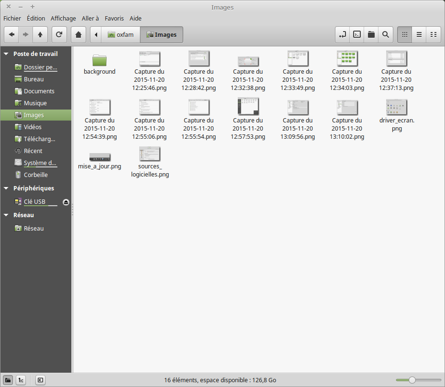Go up to the parent folder
The width and height of the screenshot is (445, 387).
coord(40,34)
